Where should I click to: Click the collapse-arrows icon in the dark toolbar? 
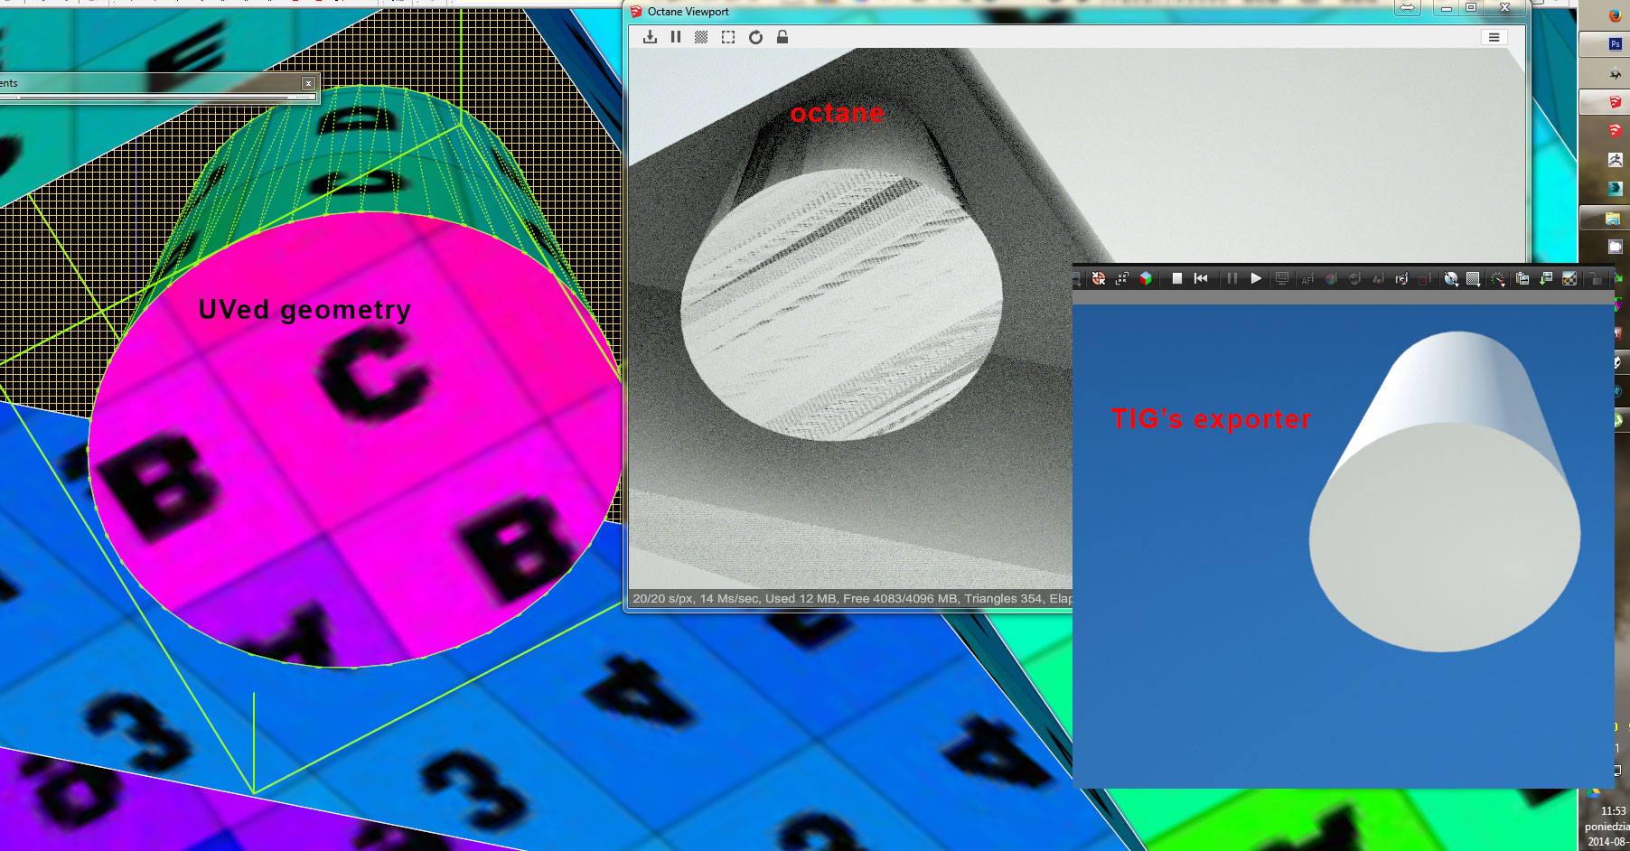pyautogui.click(x=1122, y=278)
